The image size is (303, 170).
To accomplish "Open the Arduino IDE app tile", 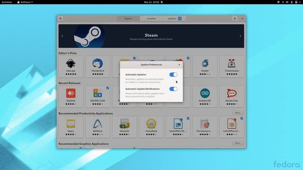I will pos(205,96).
